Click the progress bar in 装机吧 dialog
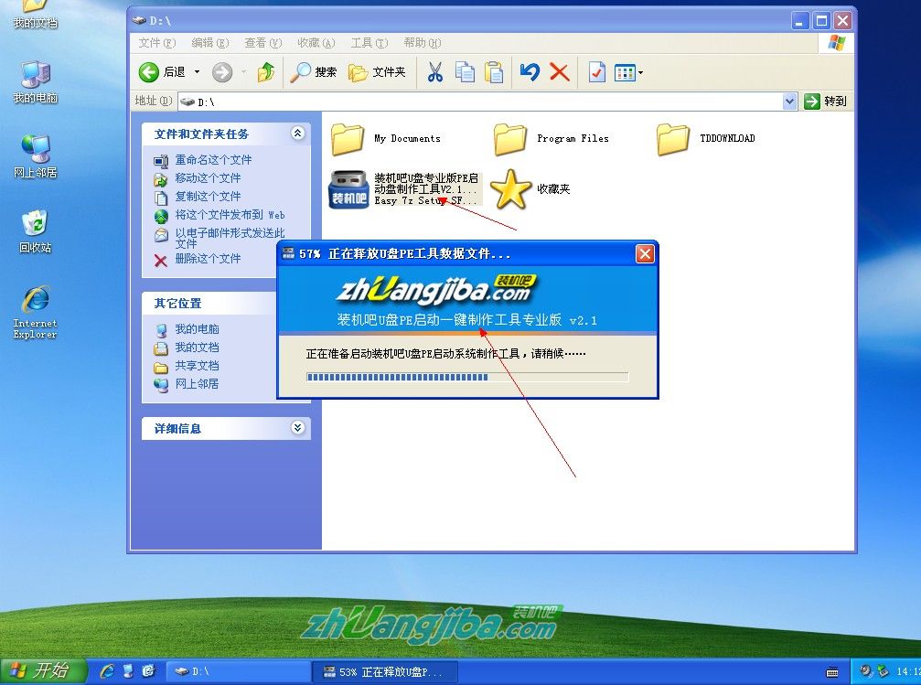 coord(466,376)
